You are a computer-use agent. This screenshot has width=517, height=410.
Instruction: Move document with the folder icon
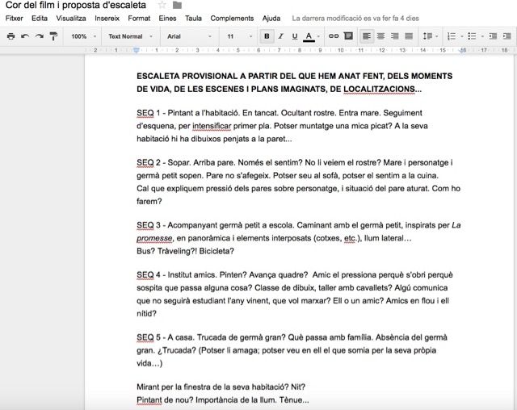[x=178, y=5]
